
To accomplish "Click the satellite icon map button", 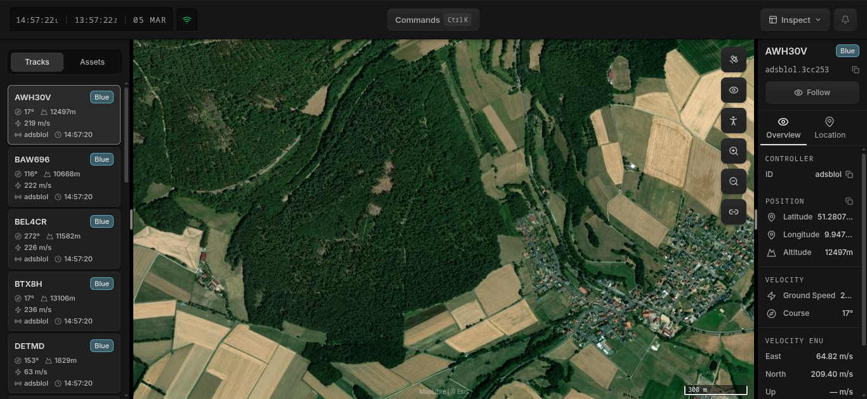I will point(733,60).
